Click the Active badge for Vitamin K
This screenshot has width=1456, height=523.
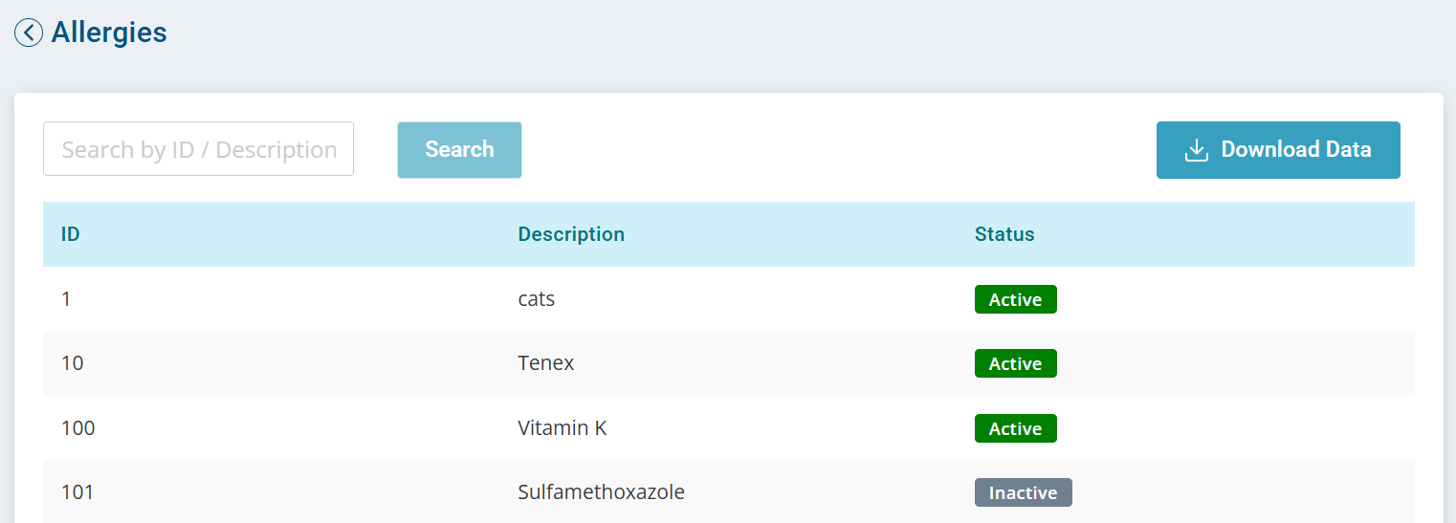tap(1016, 428)
